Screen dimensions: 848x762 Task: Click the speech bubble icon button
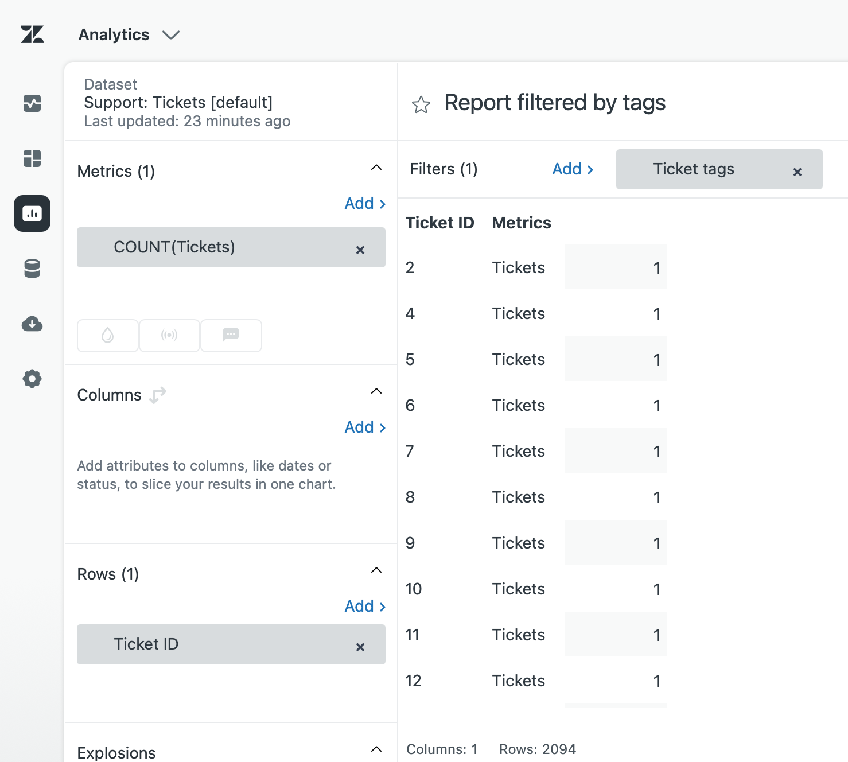pyautogui.click(x=231, y=335)
